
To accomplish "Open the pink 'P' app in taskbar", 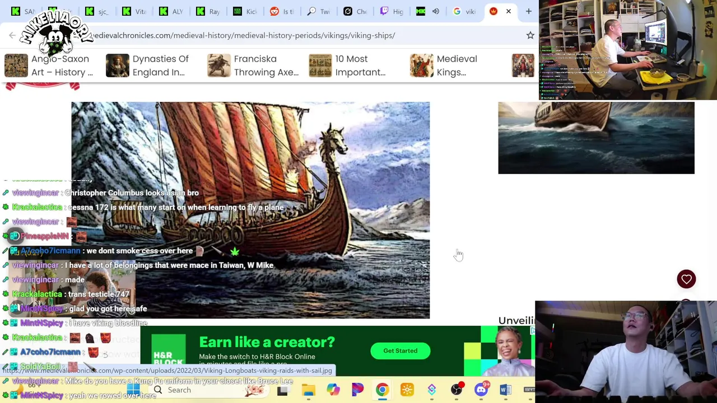I will coord(357,390).
